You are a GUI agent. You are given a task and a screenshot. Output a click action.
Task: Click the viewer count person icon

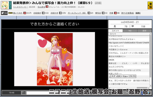click(115, 26)
